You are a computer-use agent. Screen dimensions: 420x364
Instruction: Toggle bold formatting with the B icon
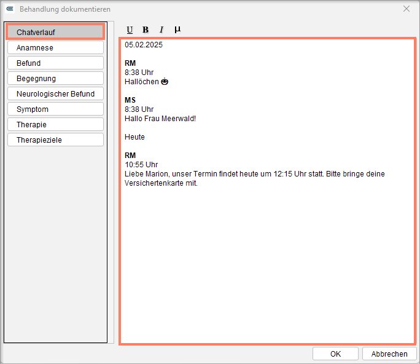point(146,30)
